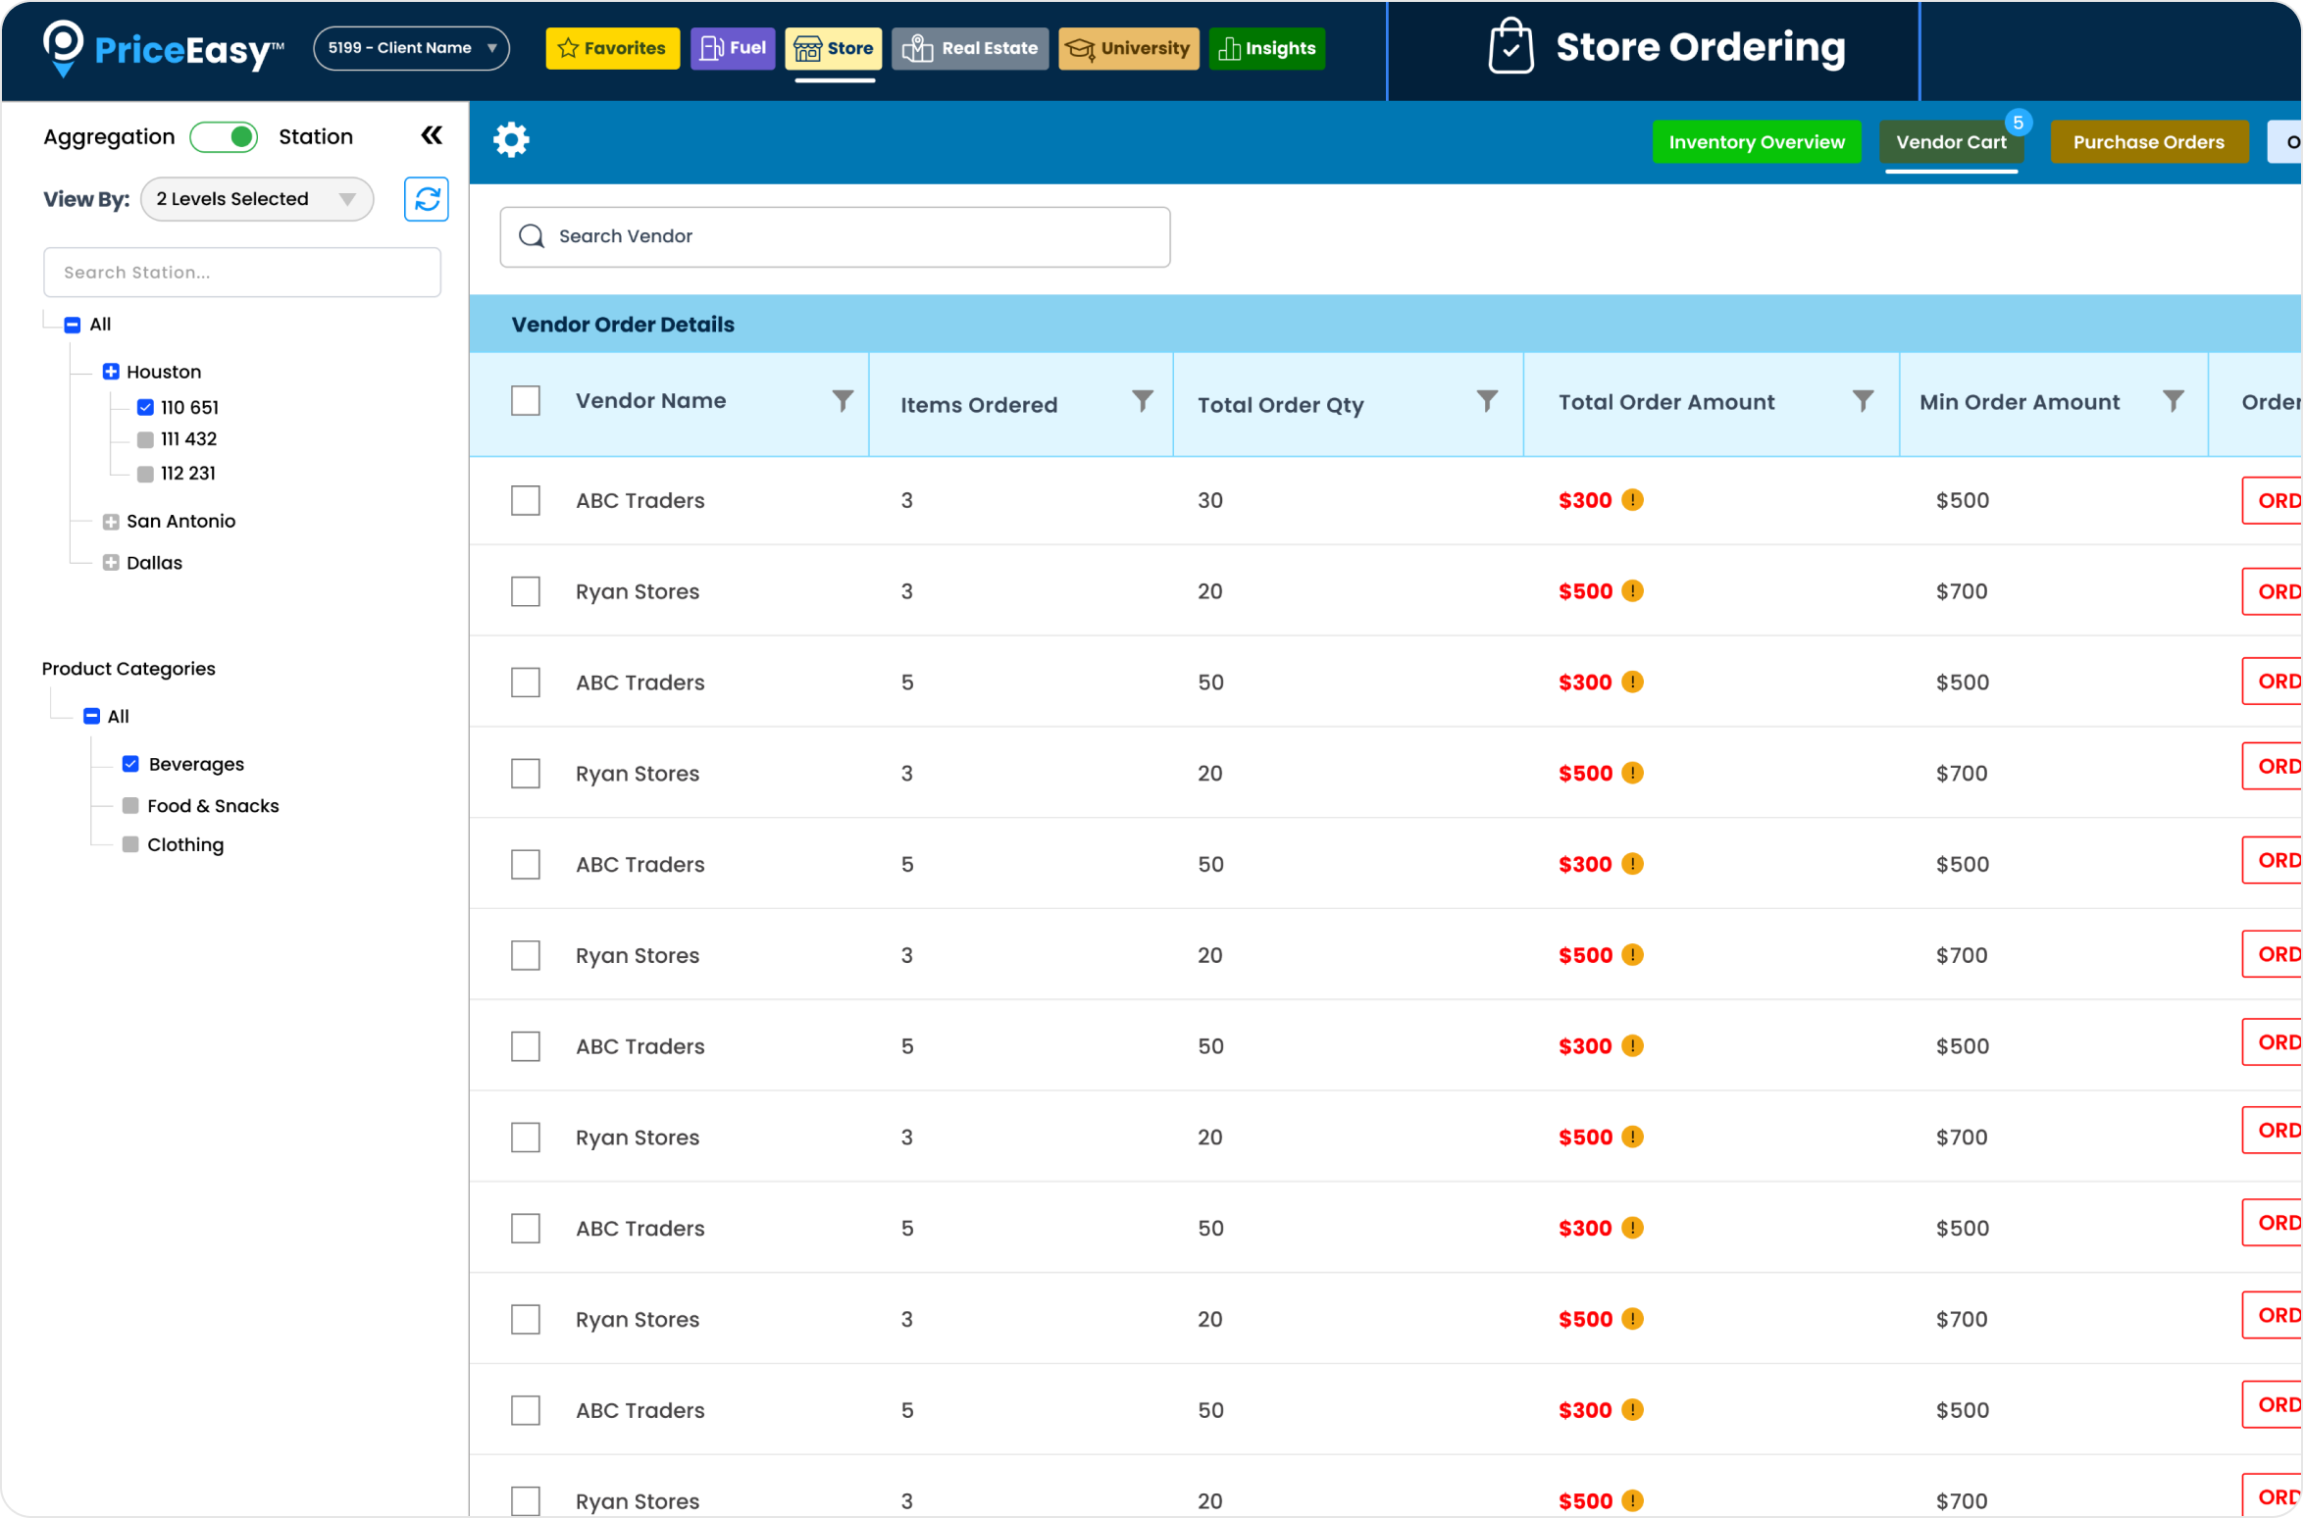Open the 5199 - Client Name dropdown

[412, 48]
